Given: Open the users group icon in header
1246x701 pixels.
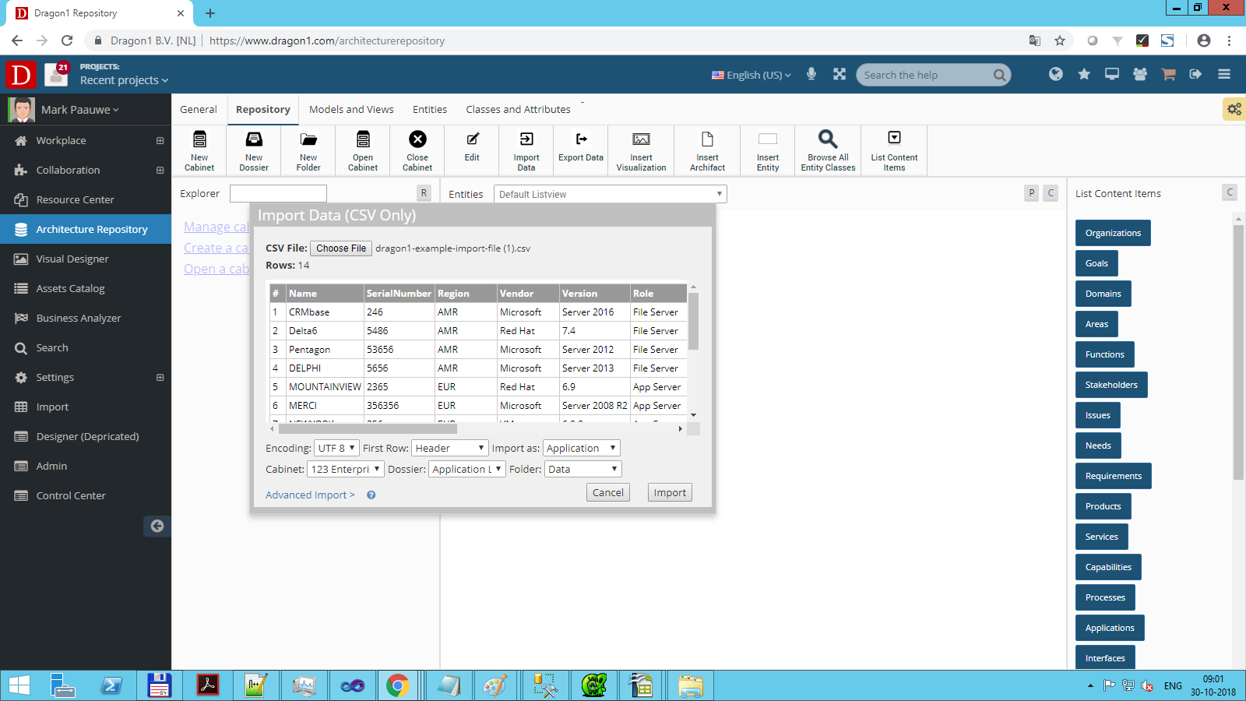Looking at the screenshot, I should (1140, 74).
